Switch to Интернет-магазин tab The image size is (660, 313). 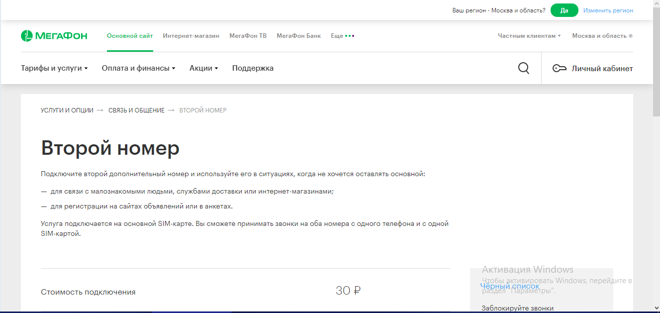pos(191,36)
